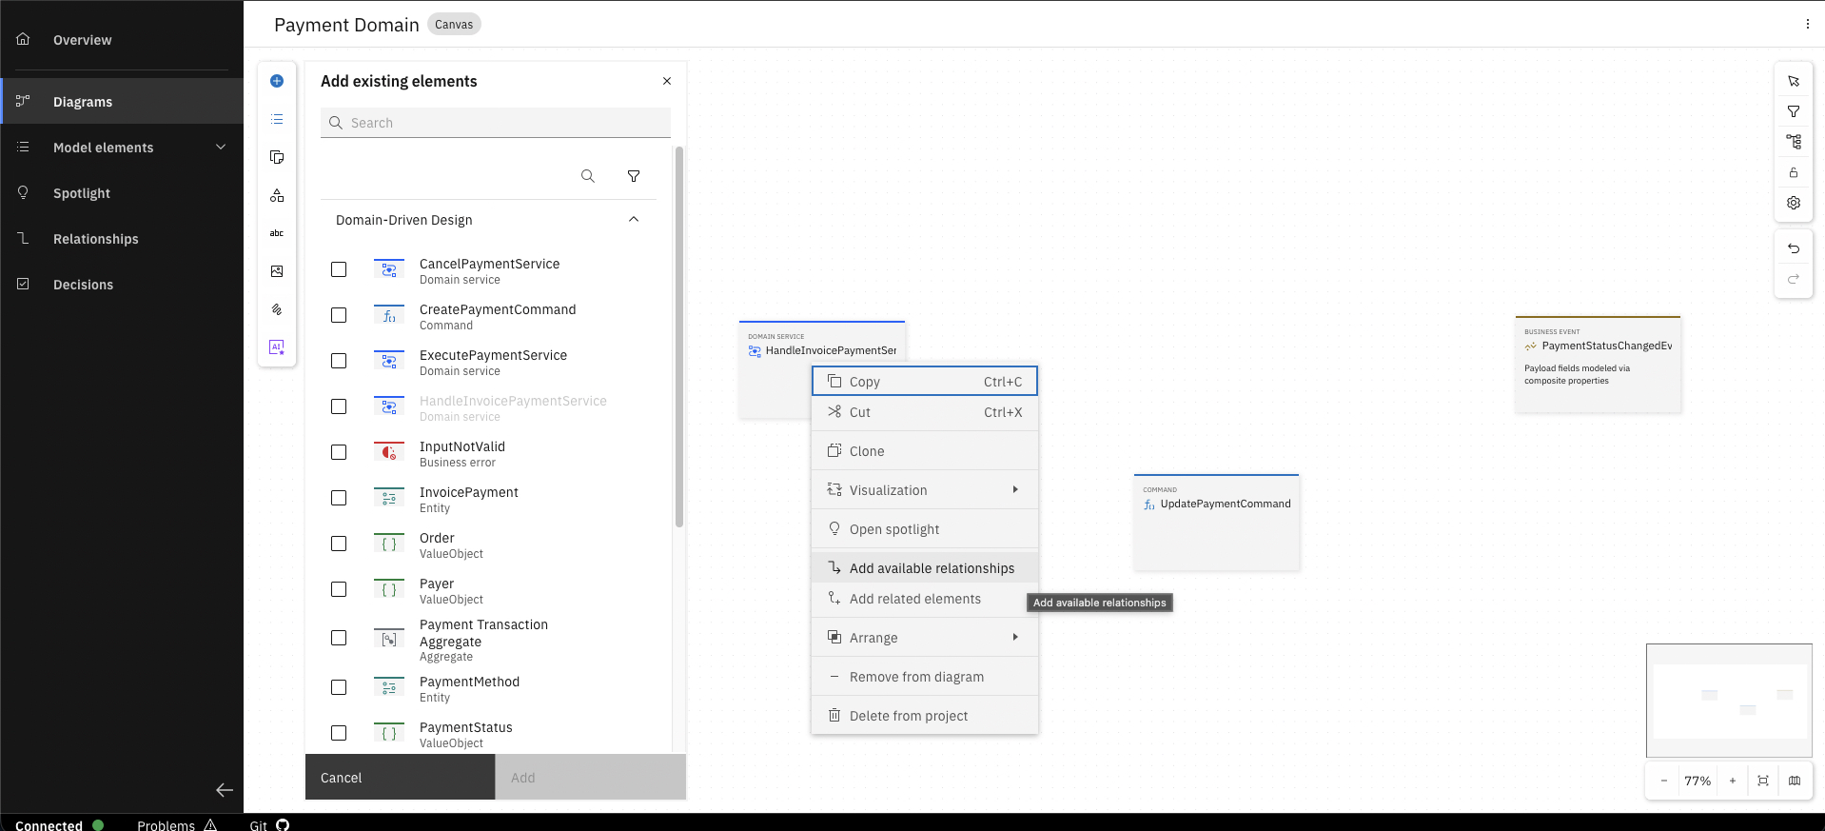The image size is (1825, 831).
Task: Click the Redo arrow
Action: click(x=1794, y=279)
